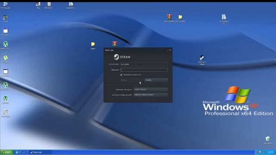Click the system tray clock
The height and width of the screenshot is (155, 276).
[270, 152]
